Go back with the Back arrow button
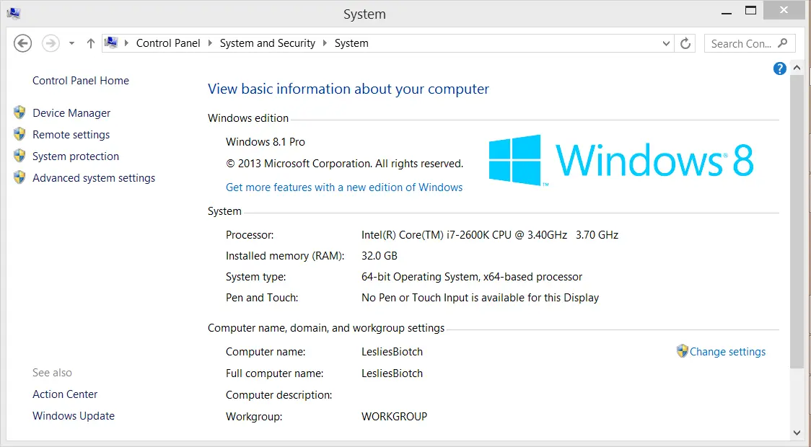The height and width of the screenshot is (447, 811). point(23,43)
